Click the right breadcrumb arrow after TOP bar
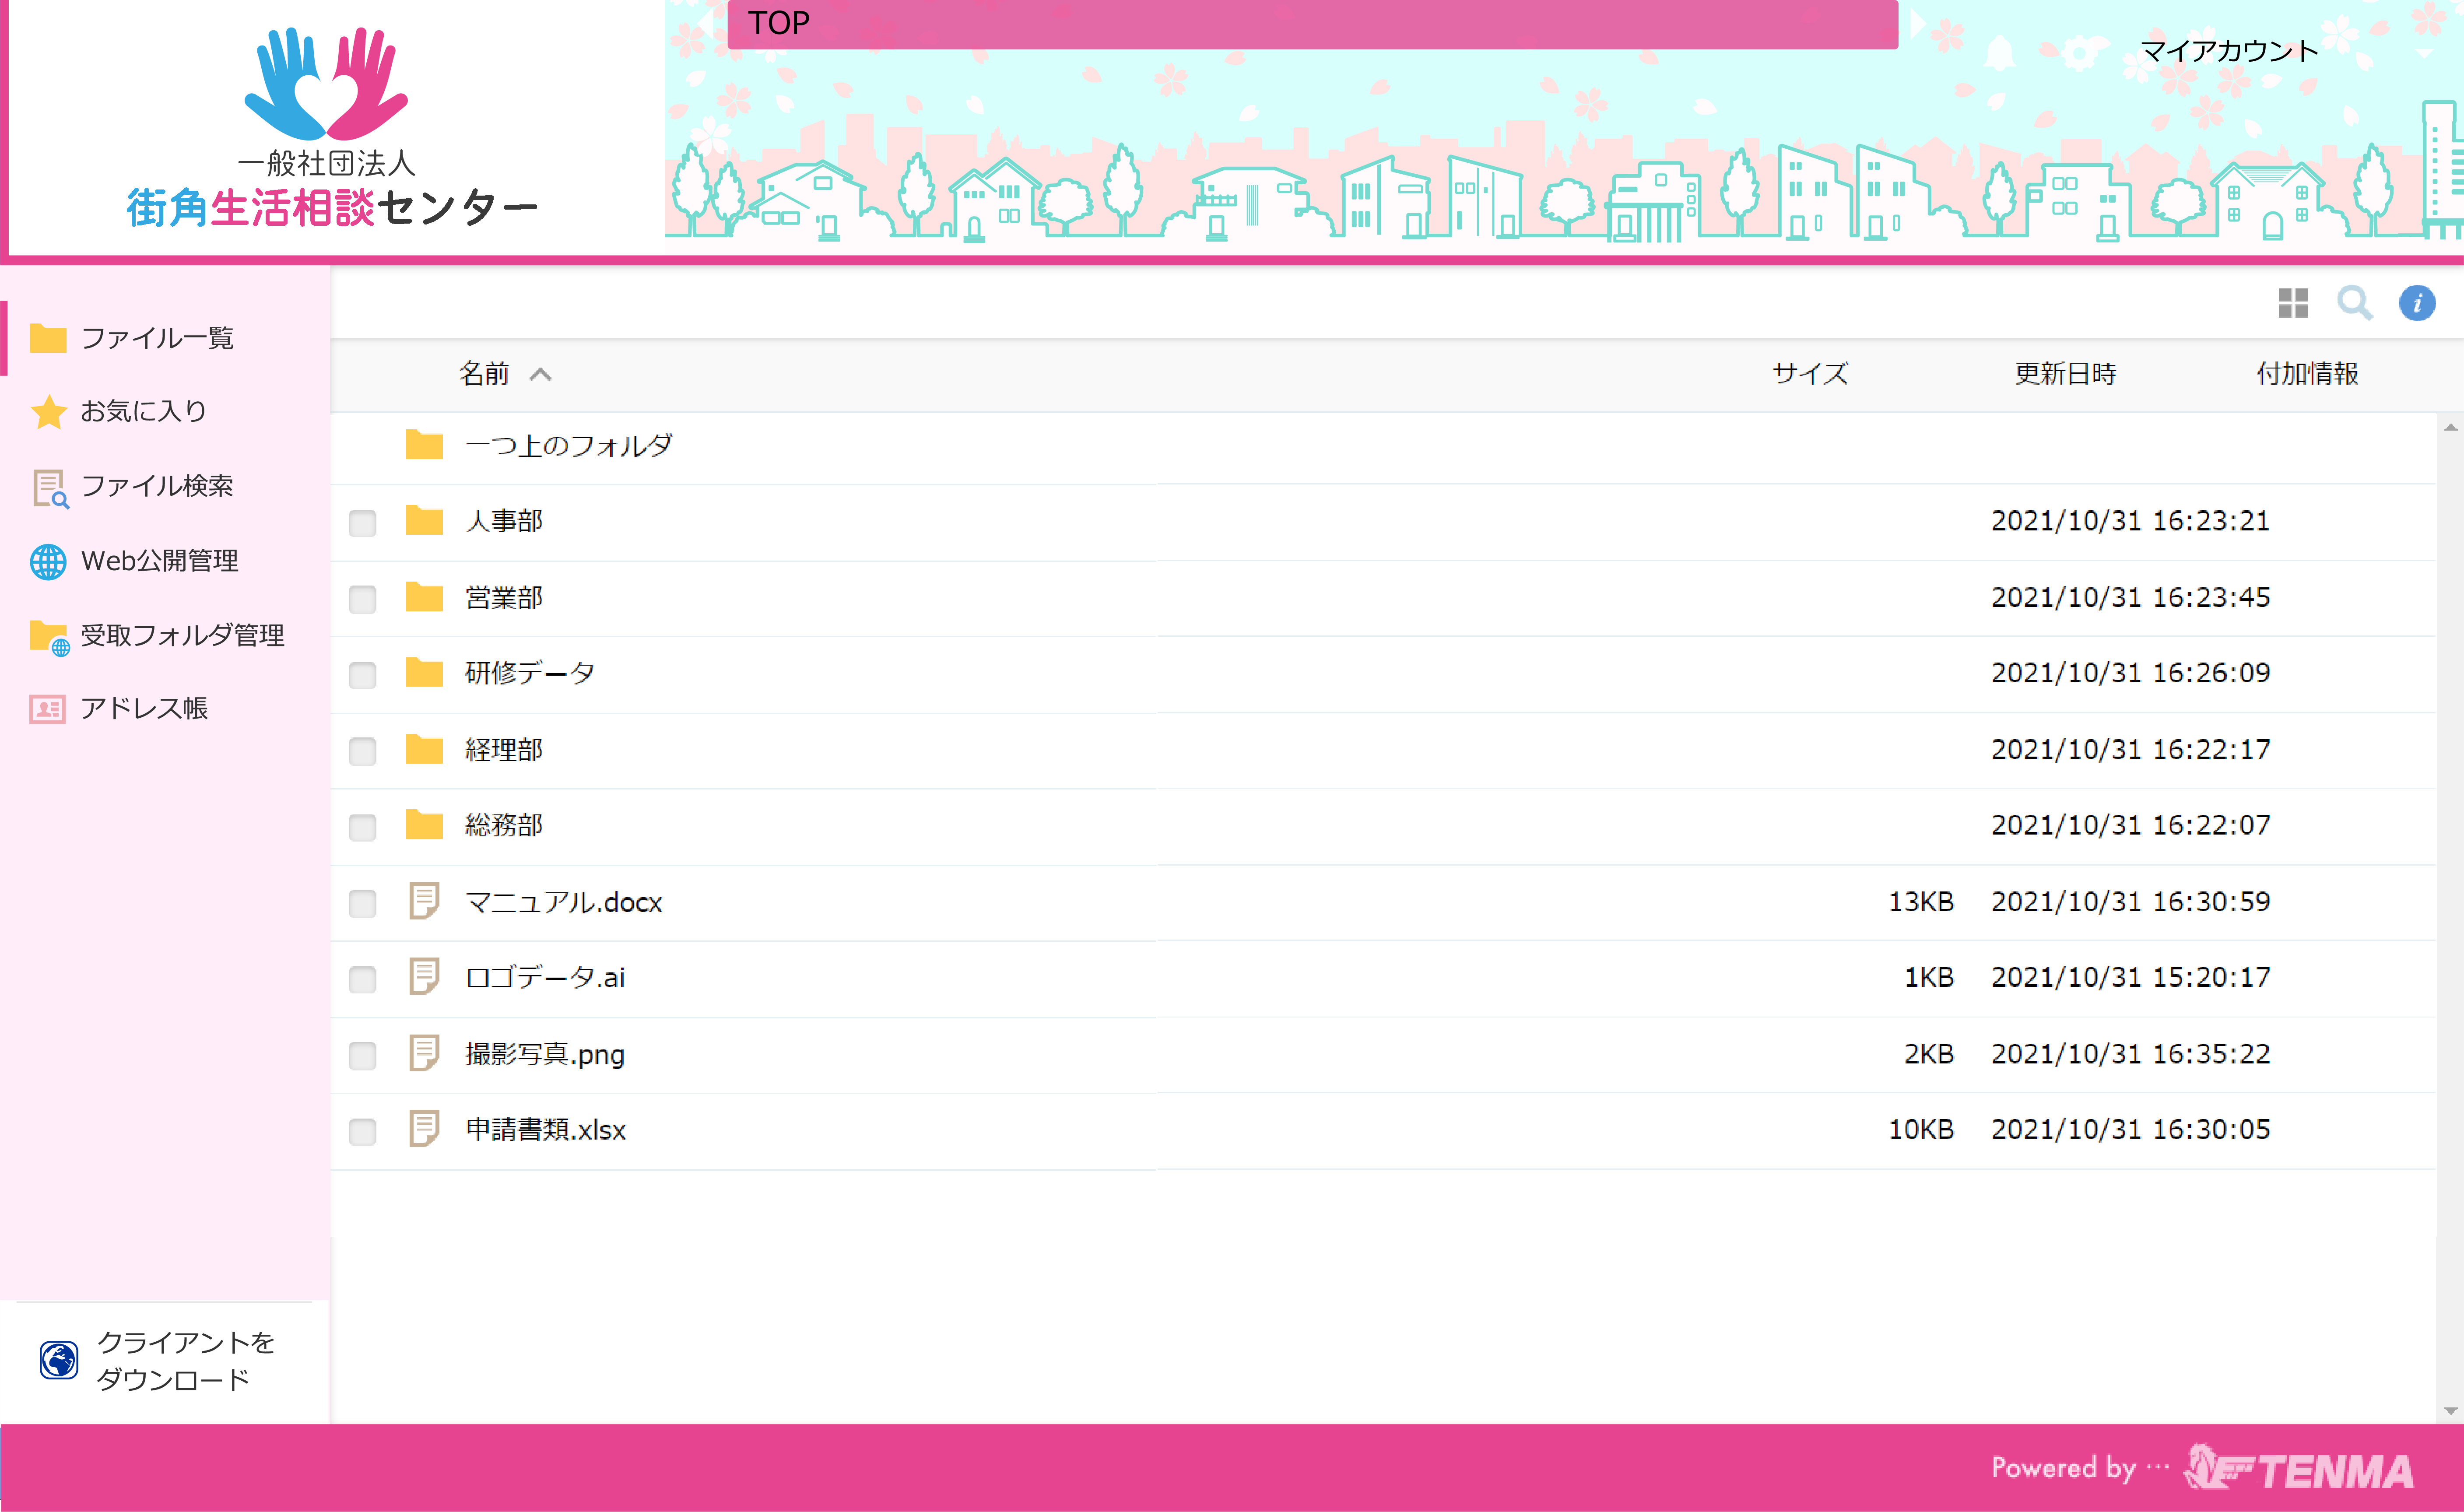This screenshot has height=1512, width=2464. coord(1917,23)
